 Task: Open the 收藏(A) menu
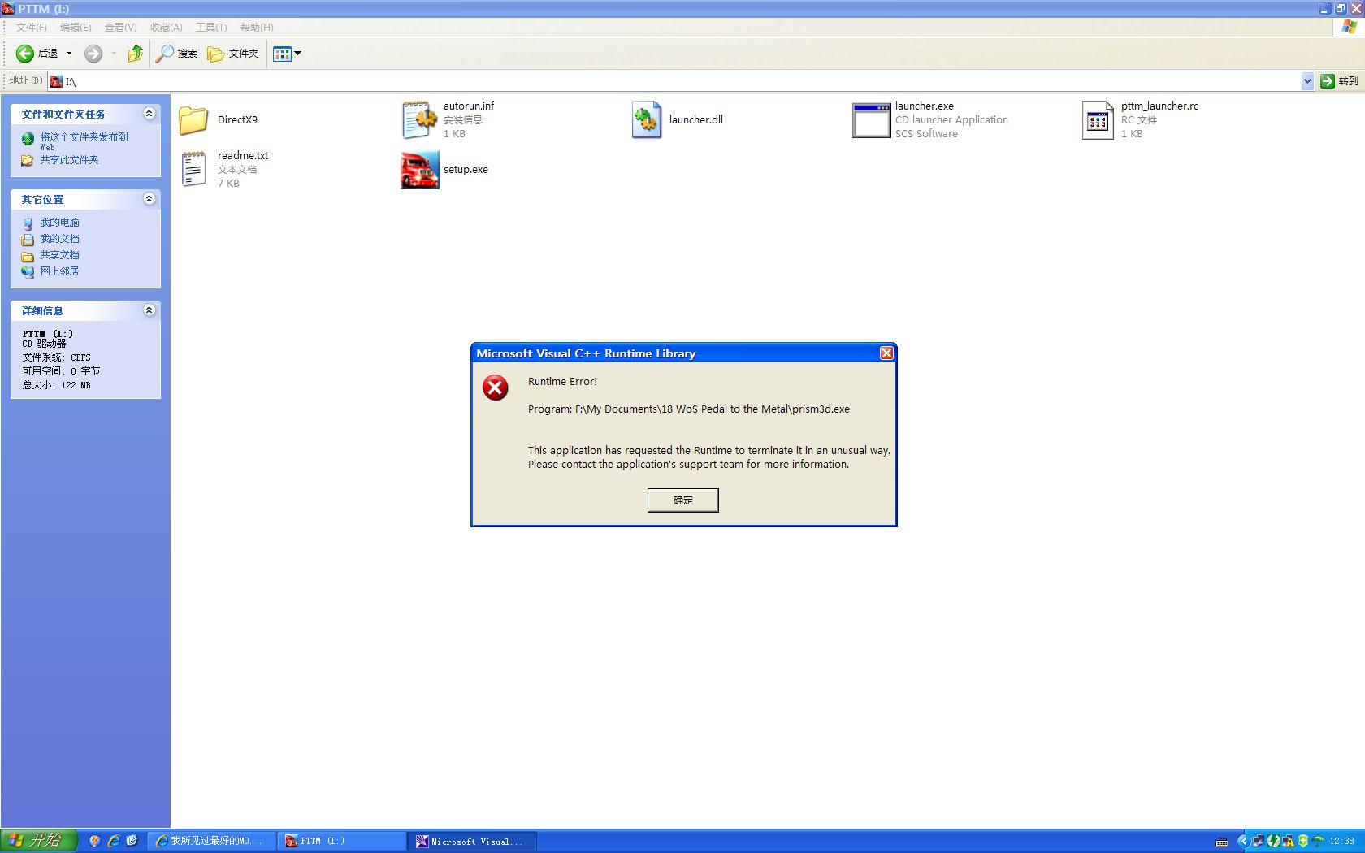pyautogui.click(x=166, y=28)
